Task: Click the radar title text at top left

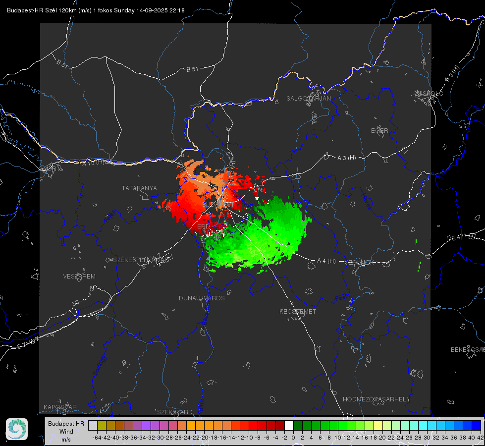Action: 96,10
